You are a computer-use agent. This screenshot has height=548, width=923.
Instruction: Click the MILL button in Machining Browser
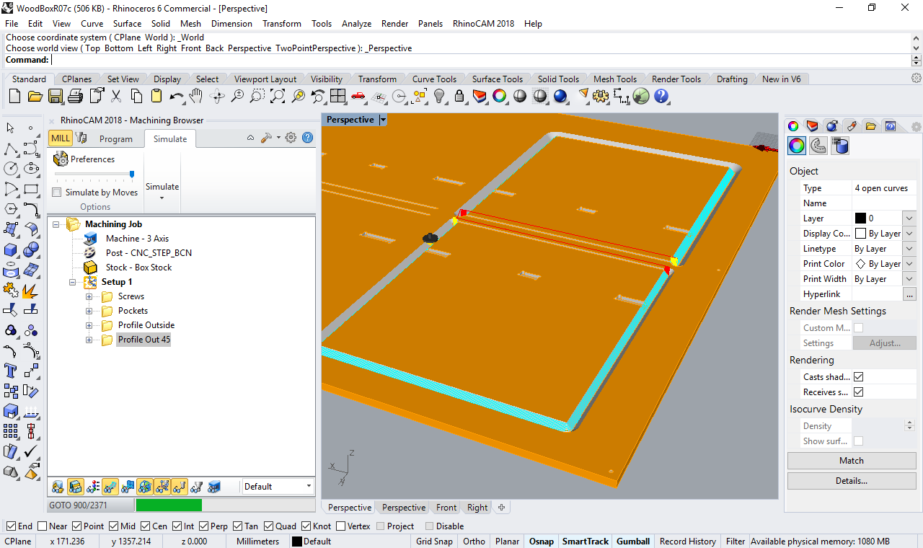[x=61, y=138]
